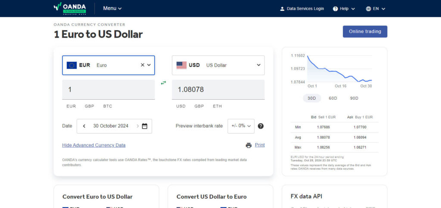Screen dimensions: 441x208
Task: Click the printer icon
Action: [x=248, y=145]
